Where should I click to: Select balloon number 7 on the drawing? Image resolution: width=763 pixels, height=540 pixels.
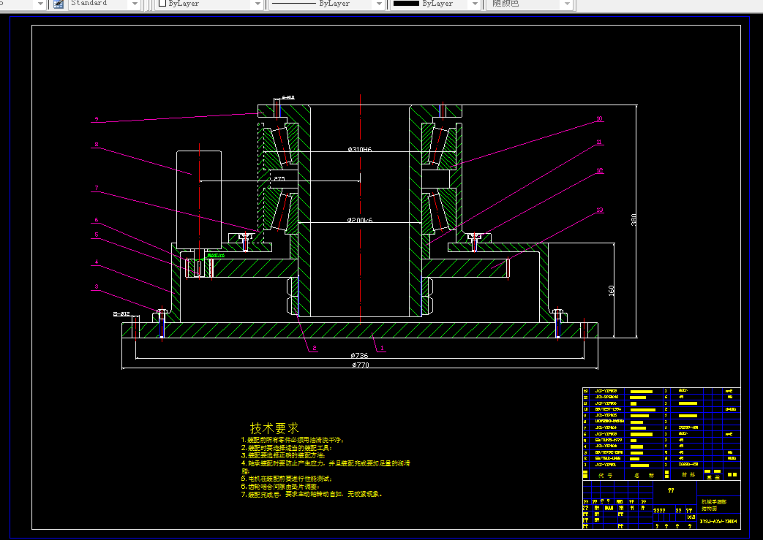click(97, 188)
